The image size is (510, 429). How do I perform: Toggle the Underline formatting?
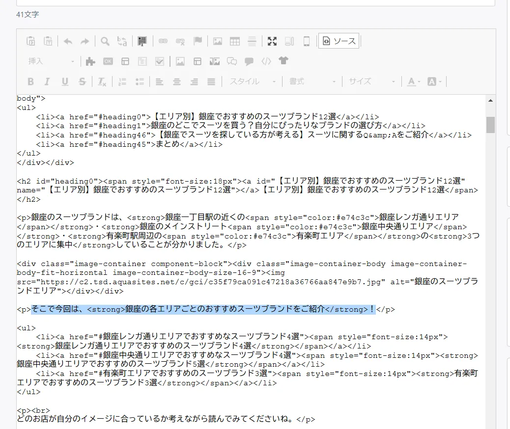click(x=64, y=81)
